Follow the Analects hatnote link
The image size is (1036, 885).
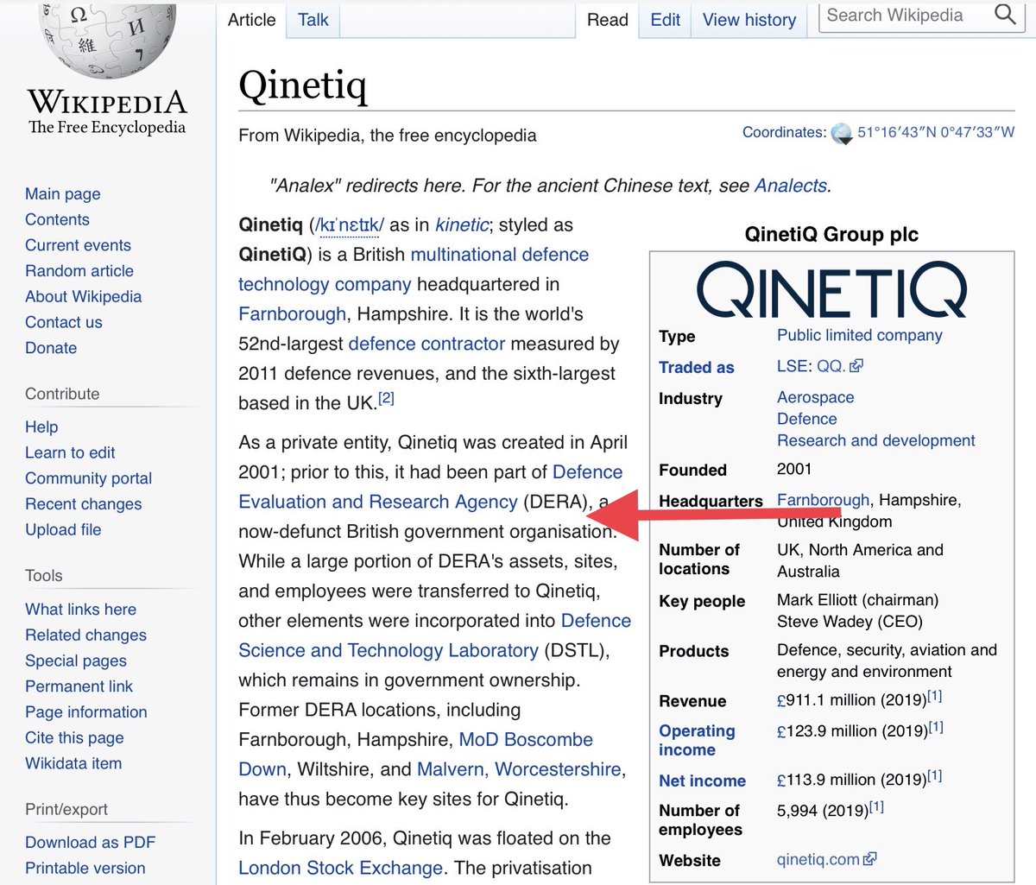pyautogui.click(x=791, y=186)
